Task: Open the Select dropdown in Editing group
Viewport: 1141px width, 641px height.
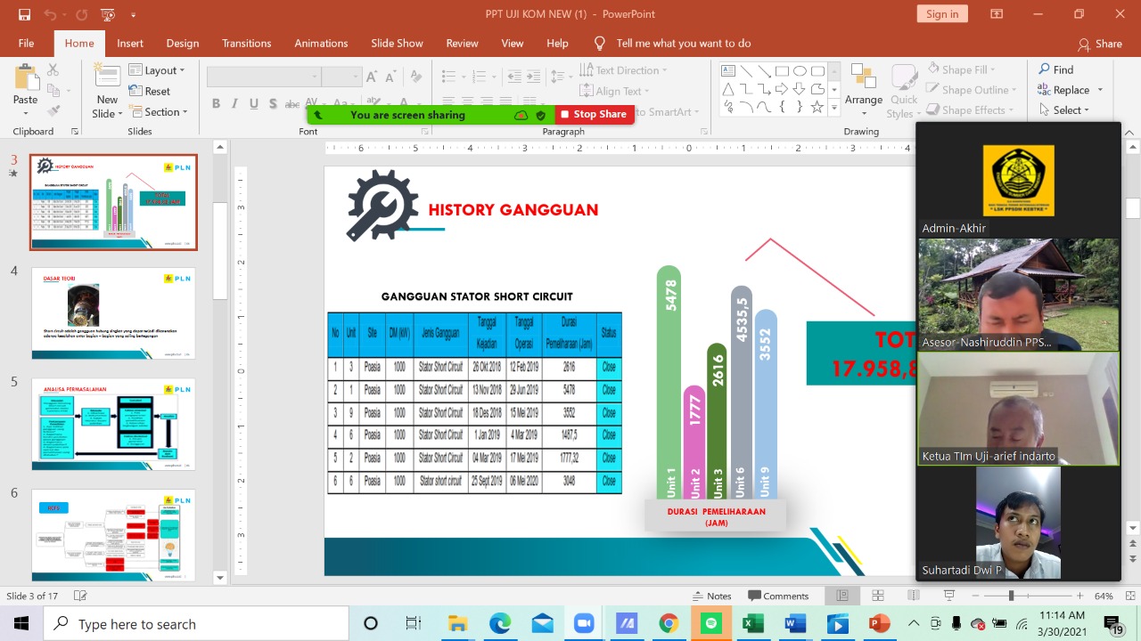Action: click(1065, 110)
